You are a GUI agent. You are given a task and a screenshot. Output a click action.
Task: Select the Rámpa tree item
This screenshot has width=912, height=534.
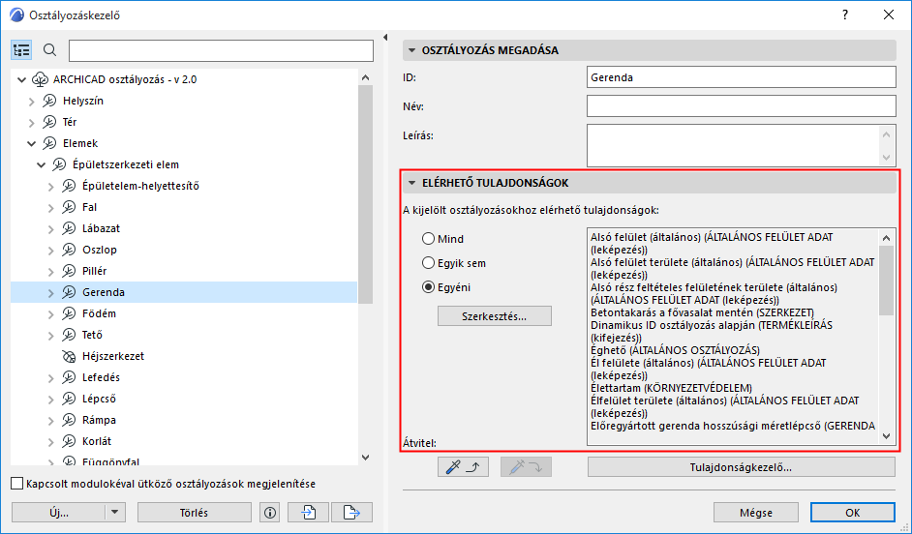(99, 420)
